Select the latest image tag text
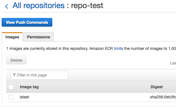Image resolution: width=176 pixels, height=109 pixels. [24, 97]
